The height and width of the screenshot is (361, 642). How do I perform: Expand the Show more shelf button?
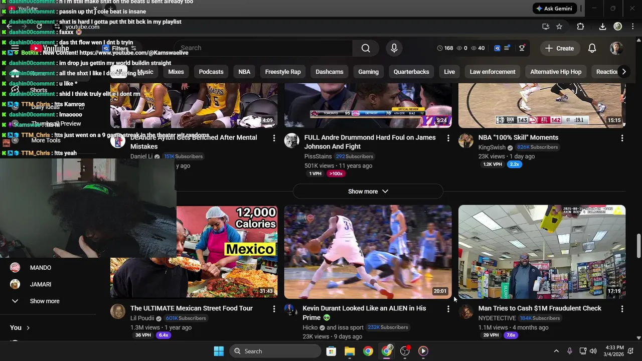[x=368, y=192]
